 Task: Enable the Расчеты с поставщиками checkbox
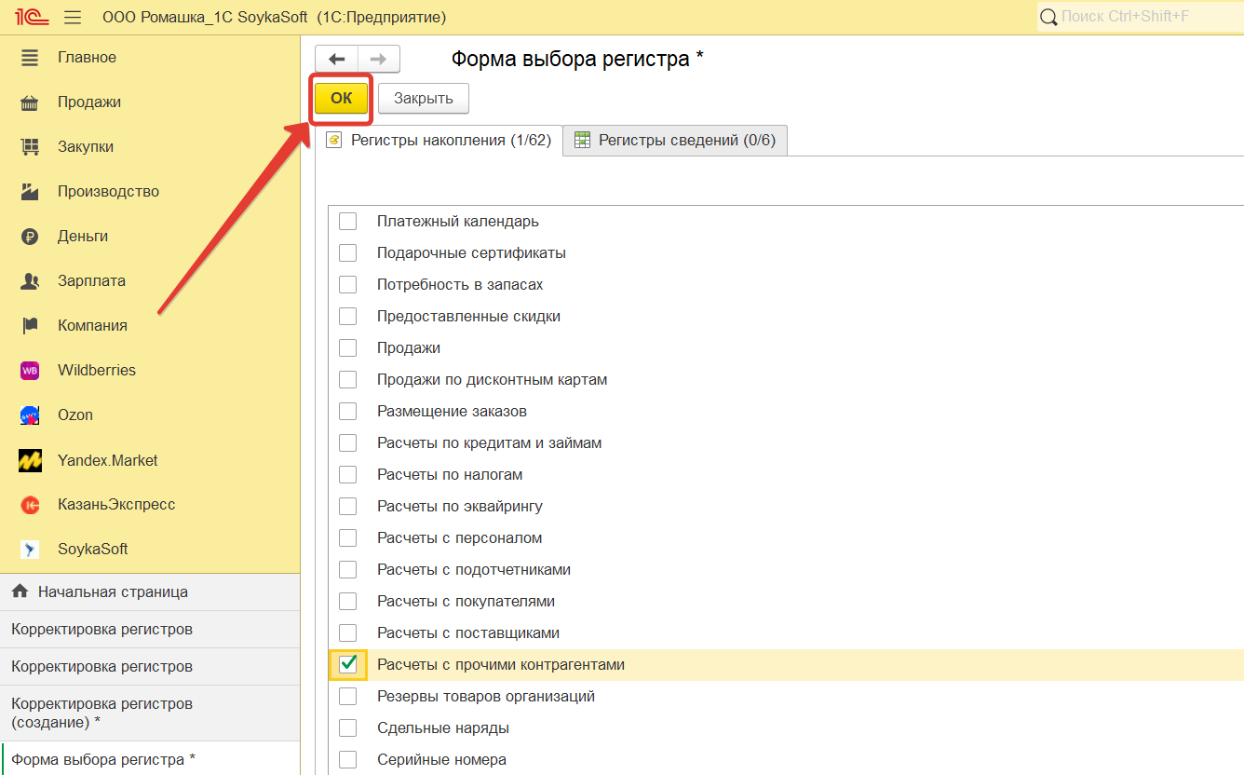click(347, 633)
